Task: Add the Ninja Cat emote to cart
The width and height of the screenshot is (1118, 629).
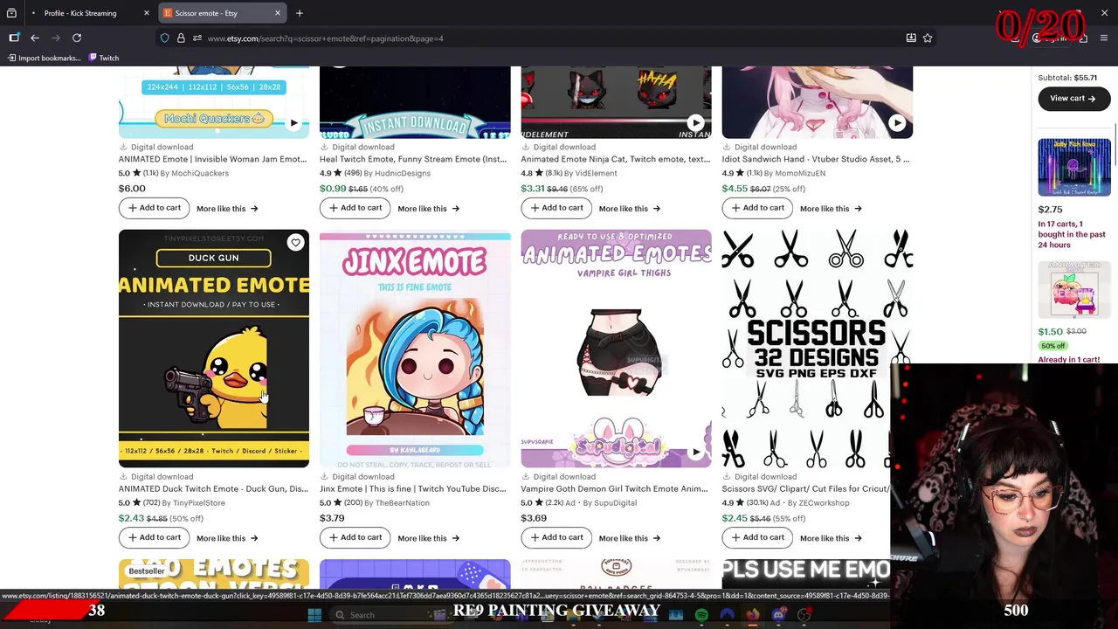Action: pos(556,208)
